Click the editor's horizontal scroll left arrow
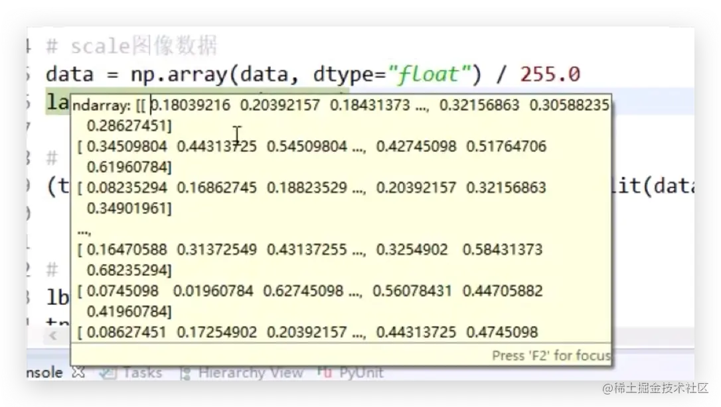Viewport: 721px width, 407px height. click(x=53, y=335)
